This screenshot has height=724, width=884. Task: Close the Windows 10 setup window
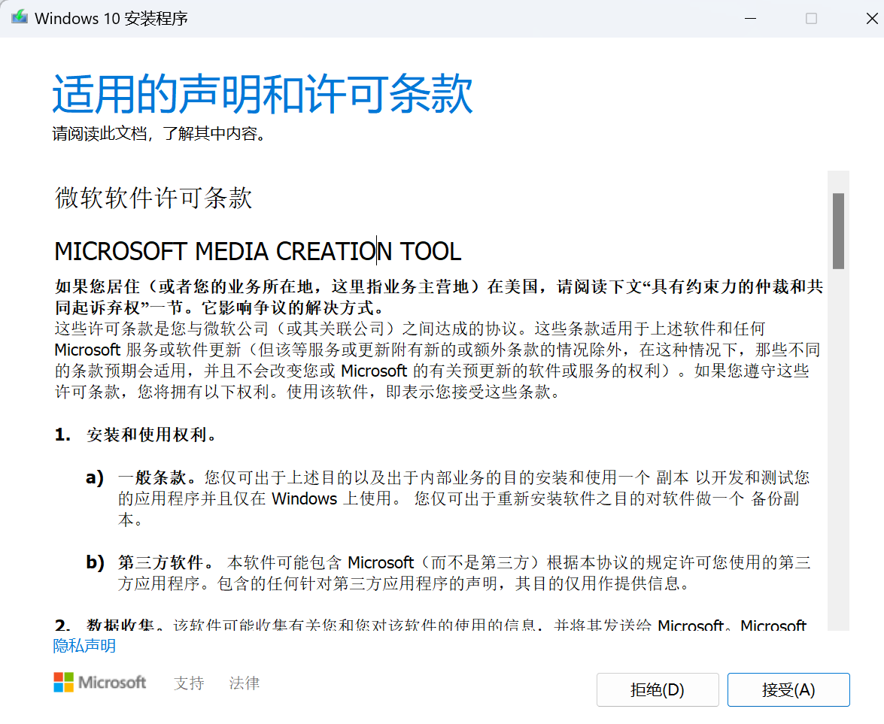872,19
